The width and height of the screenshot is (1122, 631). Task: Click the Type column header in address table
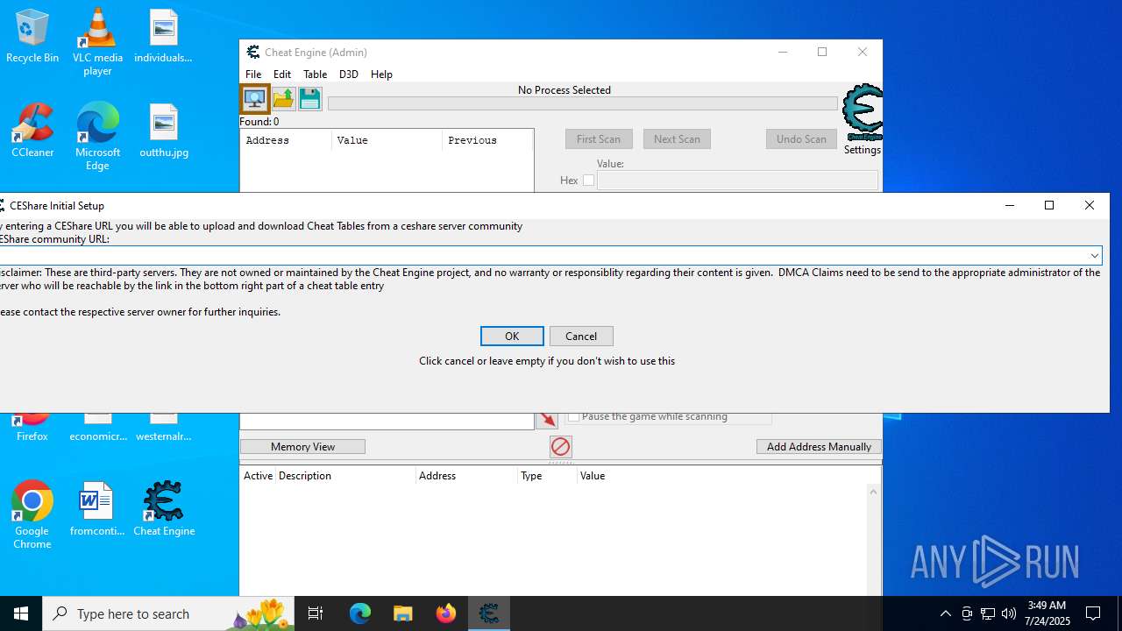(x=548, y=476)
